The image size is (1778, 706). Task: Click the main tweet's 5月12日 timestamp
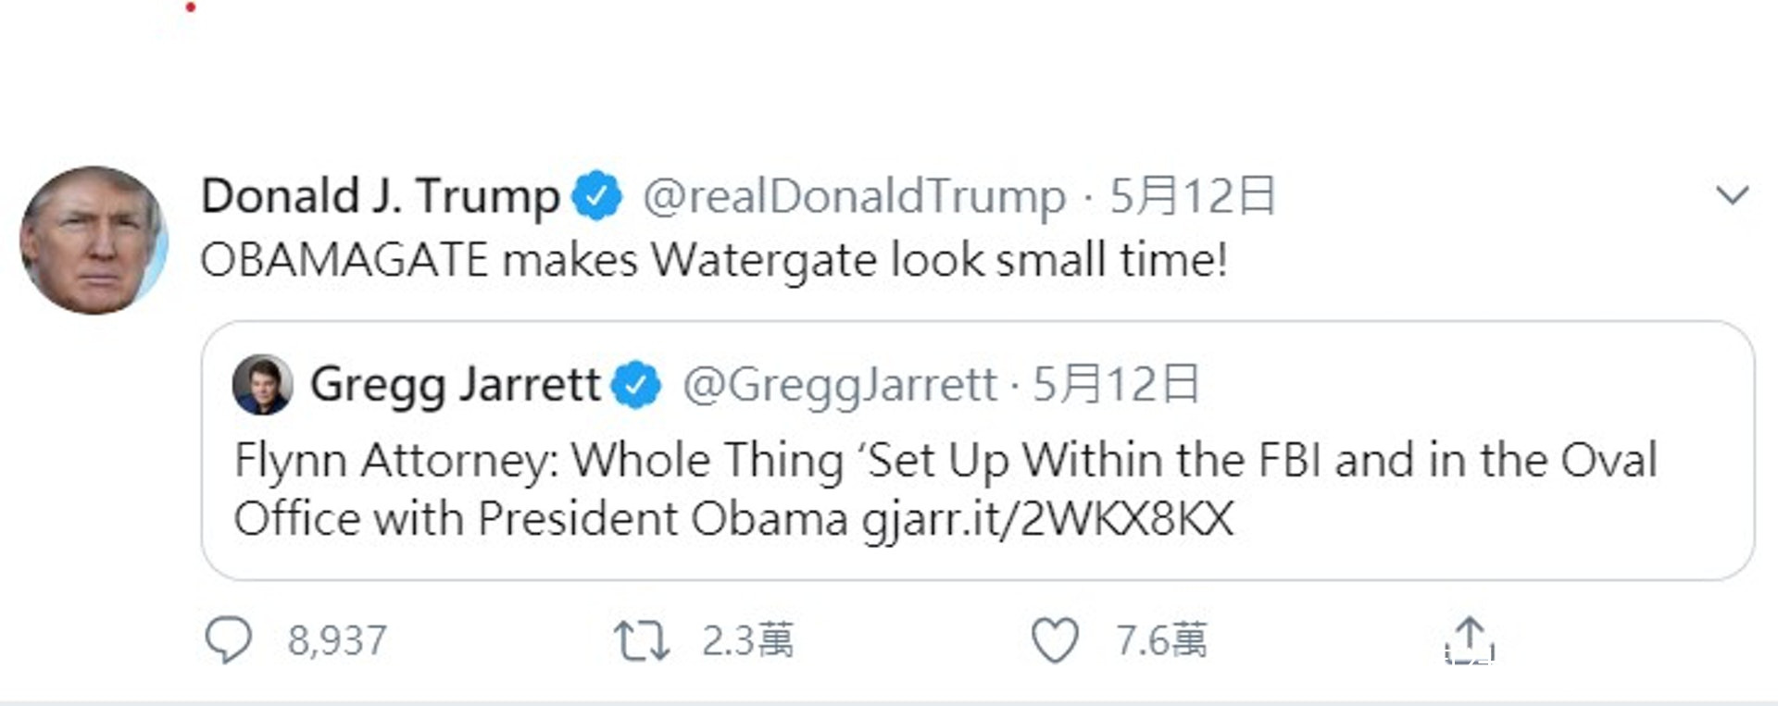[x=1193, y=196]
